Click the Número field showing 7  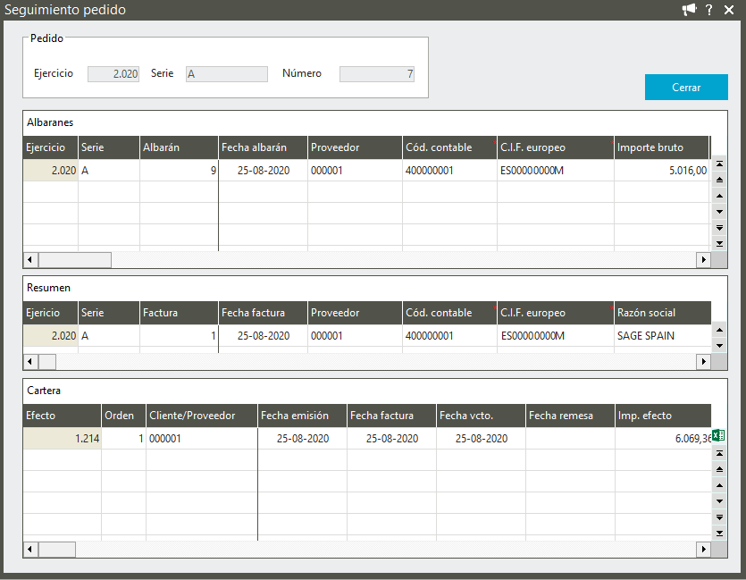pyautogui.click(x=377, y=74)
